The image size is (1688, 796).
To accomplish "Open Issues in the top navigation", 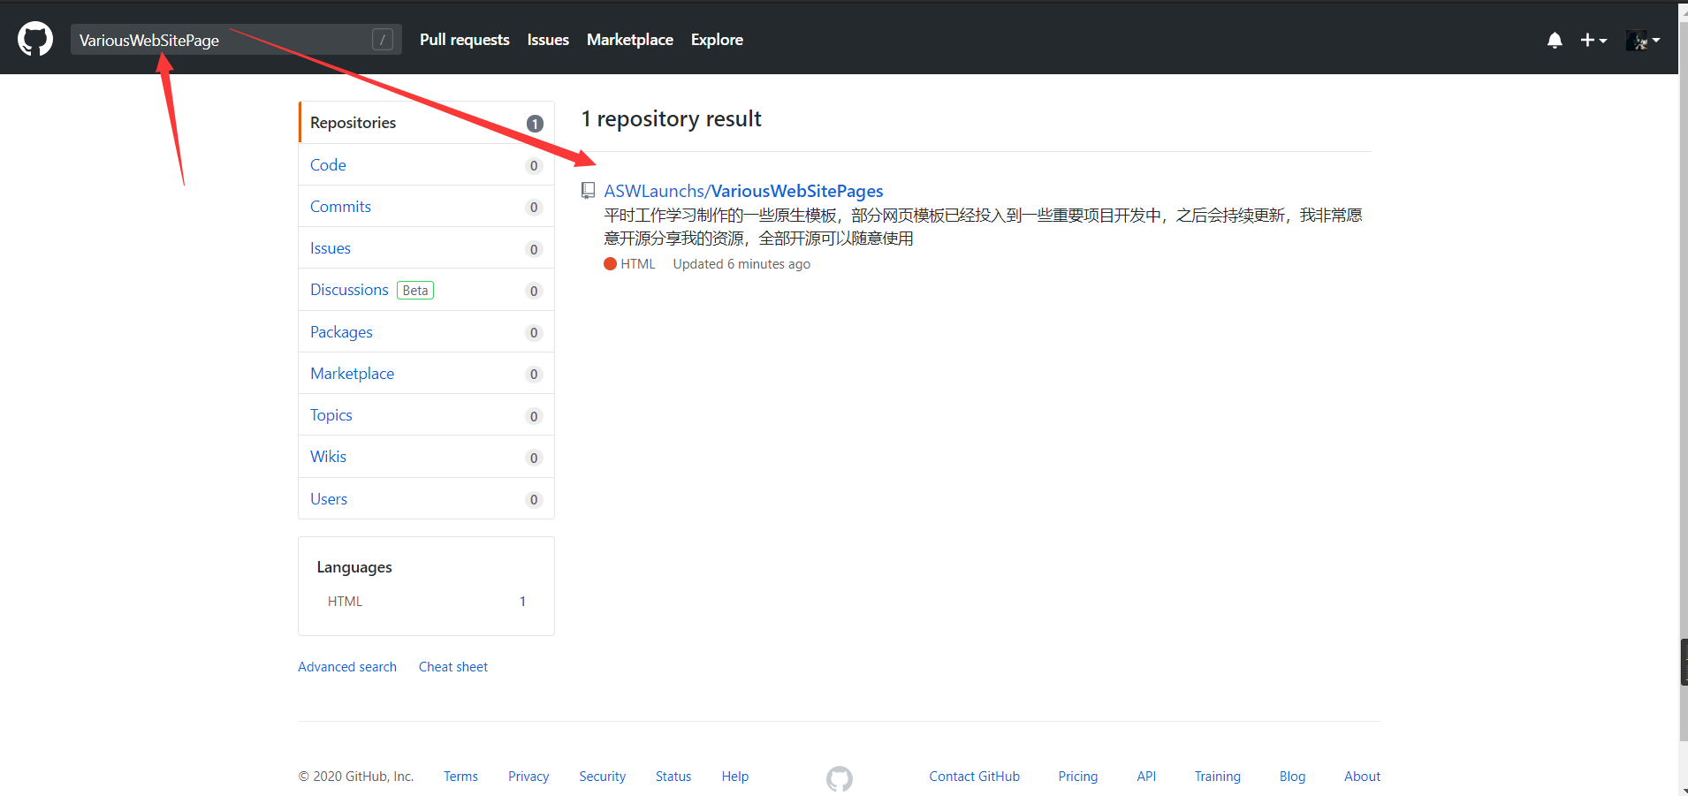I will 548,40.
